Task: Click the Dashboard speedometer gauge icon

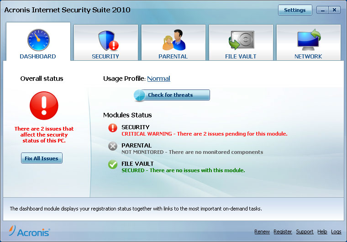Action: pos(38,40)
